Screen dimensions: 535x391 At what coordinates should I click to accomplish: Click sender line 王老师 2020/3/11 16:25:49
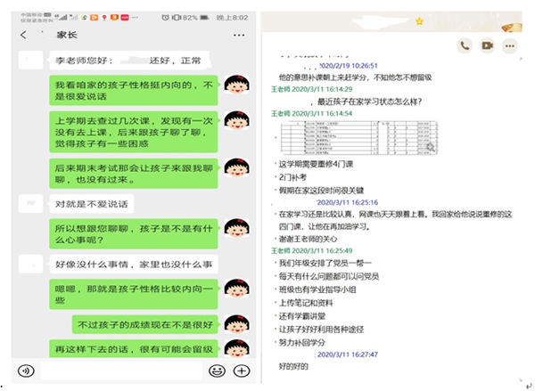point(311,251)
